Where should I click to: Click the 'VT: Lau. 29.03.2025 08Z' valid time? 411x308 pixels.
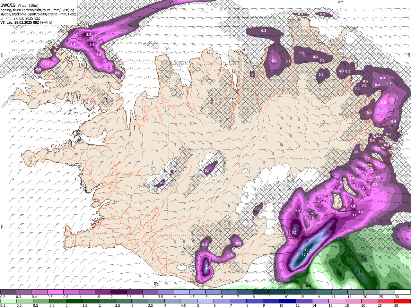coord(20,22)
